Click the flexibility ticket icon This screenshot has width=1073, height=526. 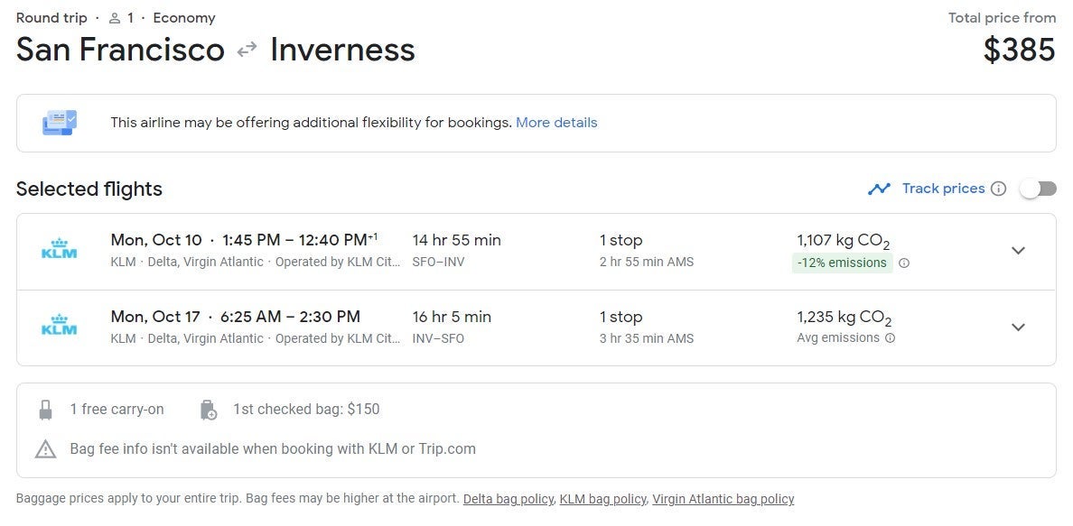60,123
